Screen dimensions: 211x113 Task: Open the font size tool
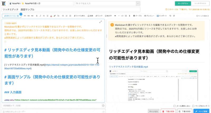coord(58,16)
